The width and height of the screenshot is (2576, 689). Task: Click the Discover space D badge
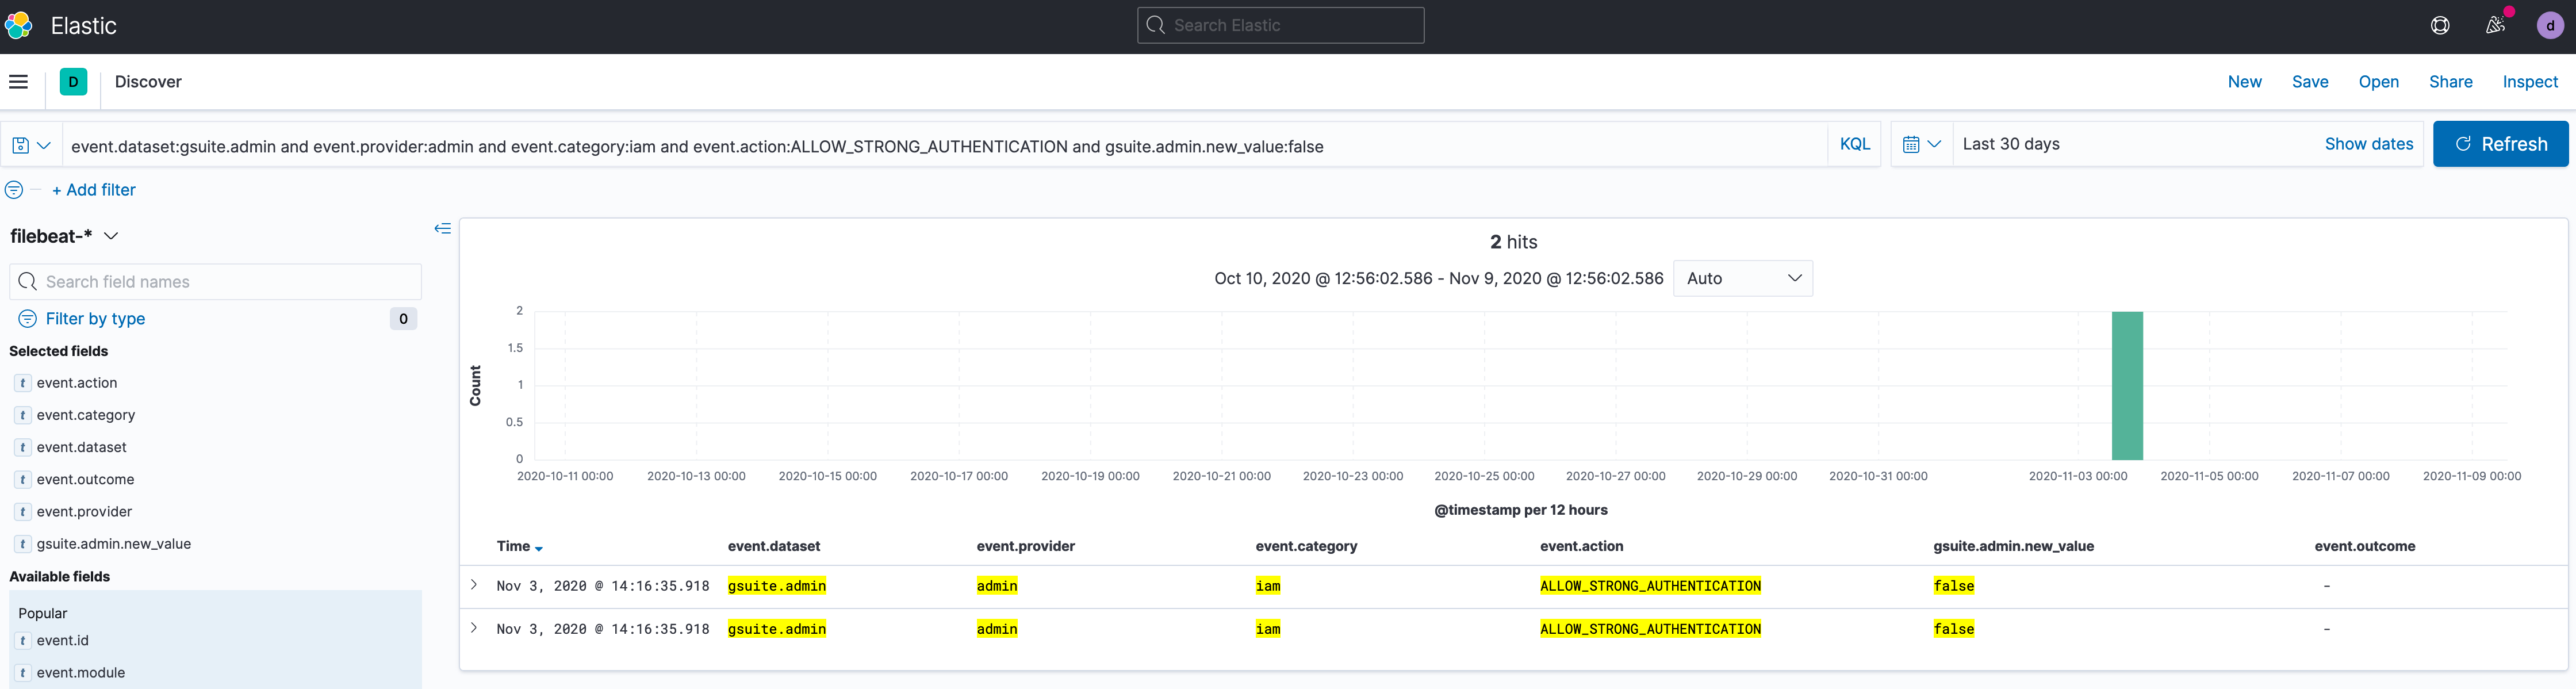coord(73,82)
